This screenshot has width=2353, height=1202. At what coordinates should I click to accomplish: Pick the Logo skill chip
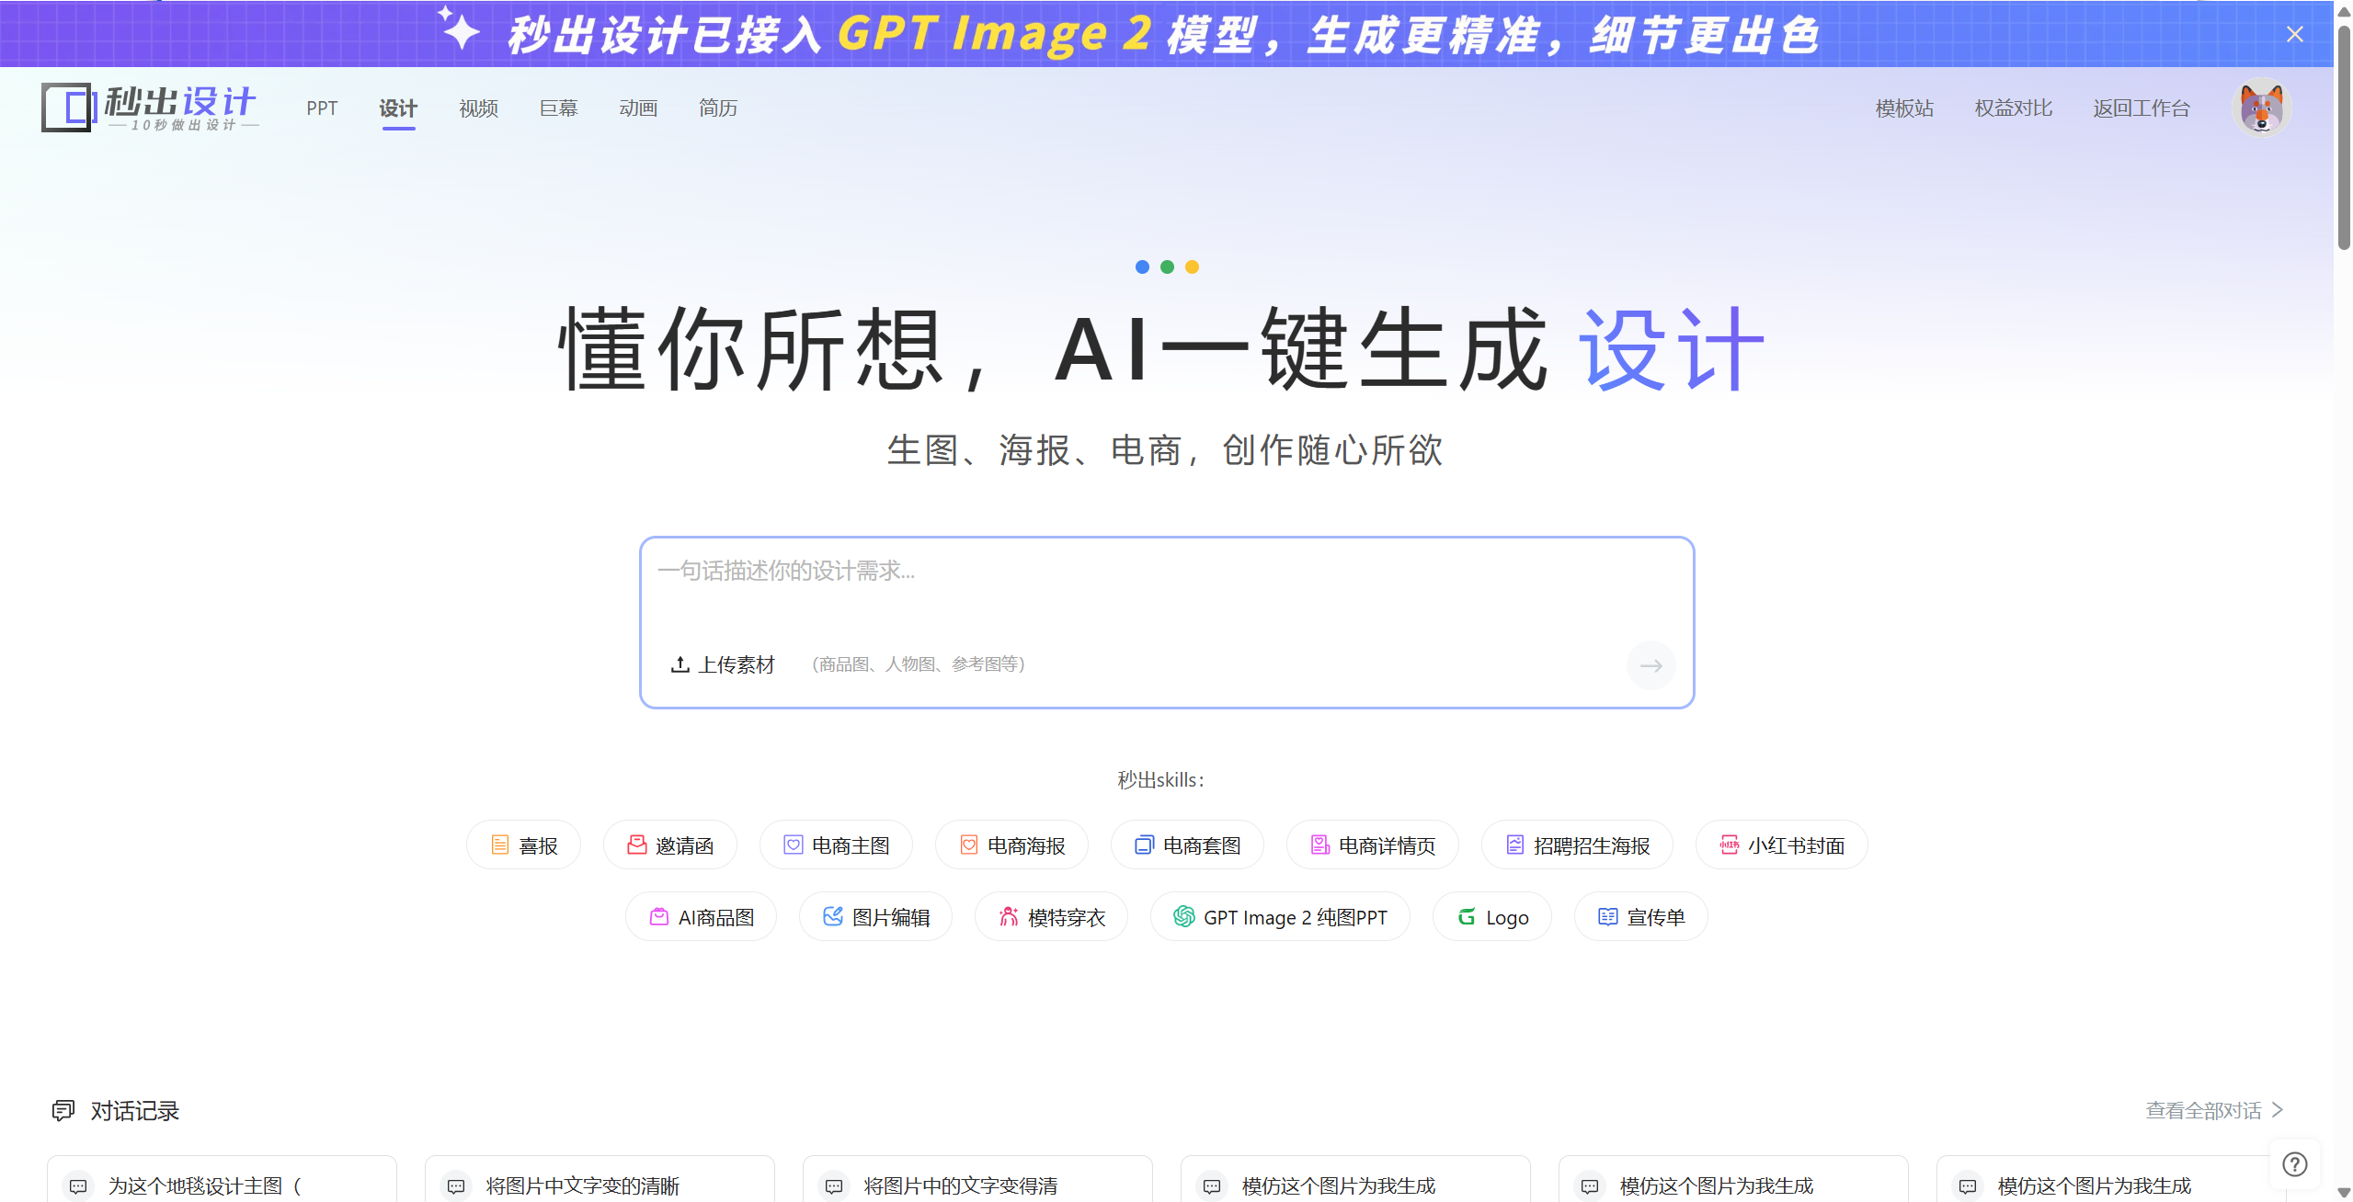click(1492, 917)
